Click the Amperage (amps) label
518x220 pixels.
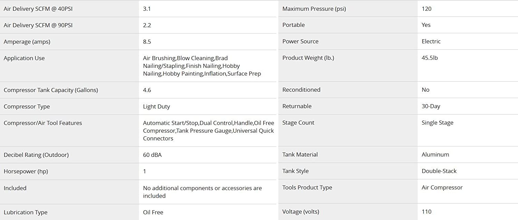point(27,42)
